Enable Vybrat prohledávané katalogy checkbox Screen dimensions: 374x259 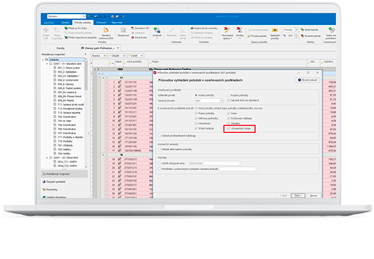click(159, 136)
